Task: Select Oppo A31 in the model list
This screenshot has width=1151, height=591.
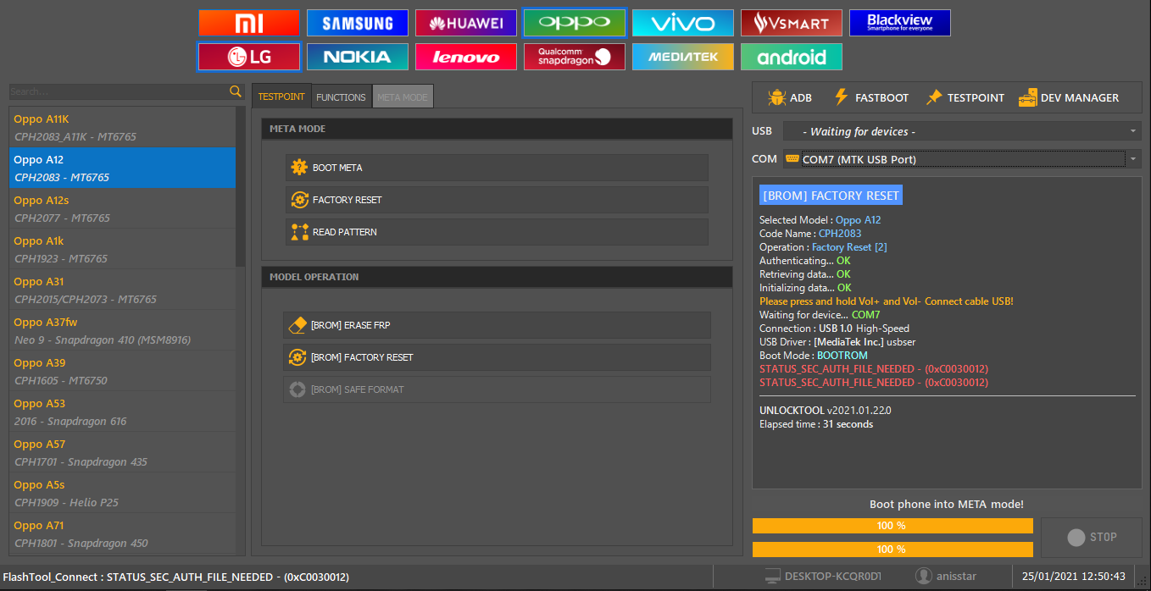Action: point(122,290)
